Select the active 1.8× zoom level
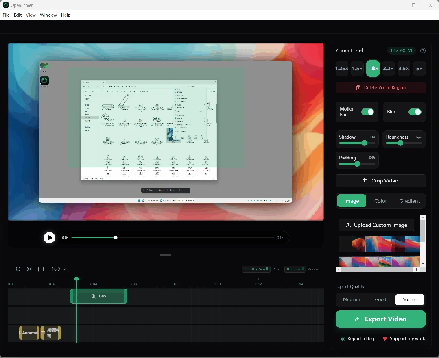This screenshot has height=358, width=439. pos(373,69)
